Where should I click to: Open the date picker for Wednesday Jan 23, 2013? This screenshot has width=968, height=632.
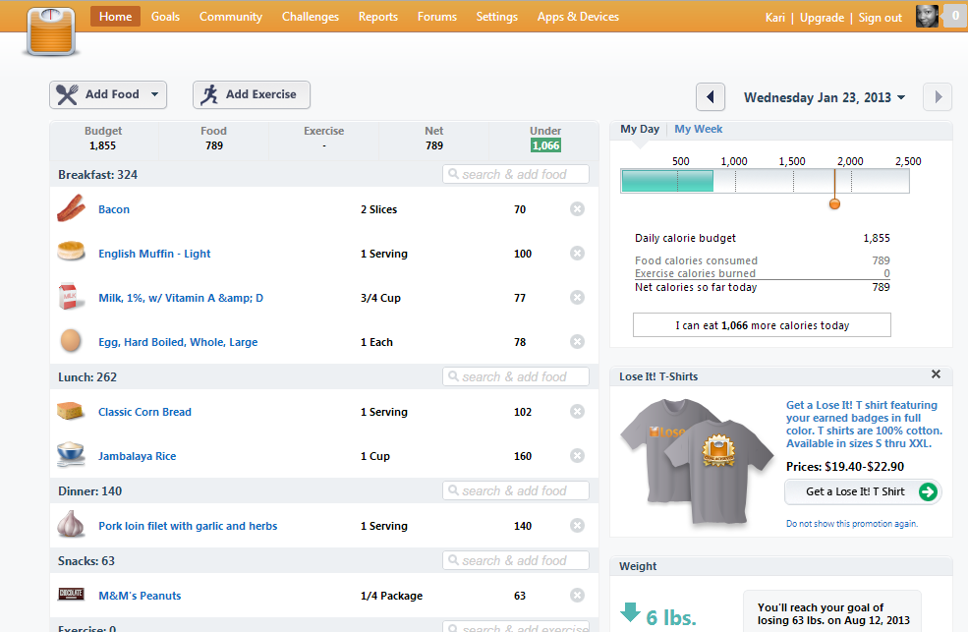tap(825, 97)
